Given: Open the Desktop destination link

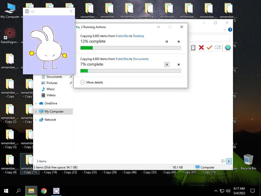Looking at the screenshot, I should point(138,36).
